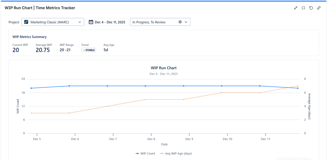Click the Current WIP value 20
327x160 pixels.
[x=16, y=50]
